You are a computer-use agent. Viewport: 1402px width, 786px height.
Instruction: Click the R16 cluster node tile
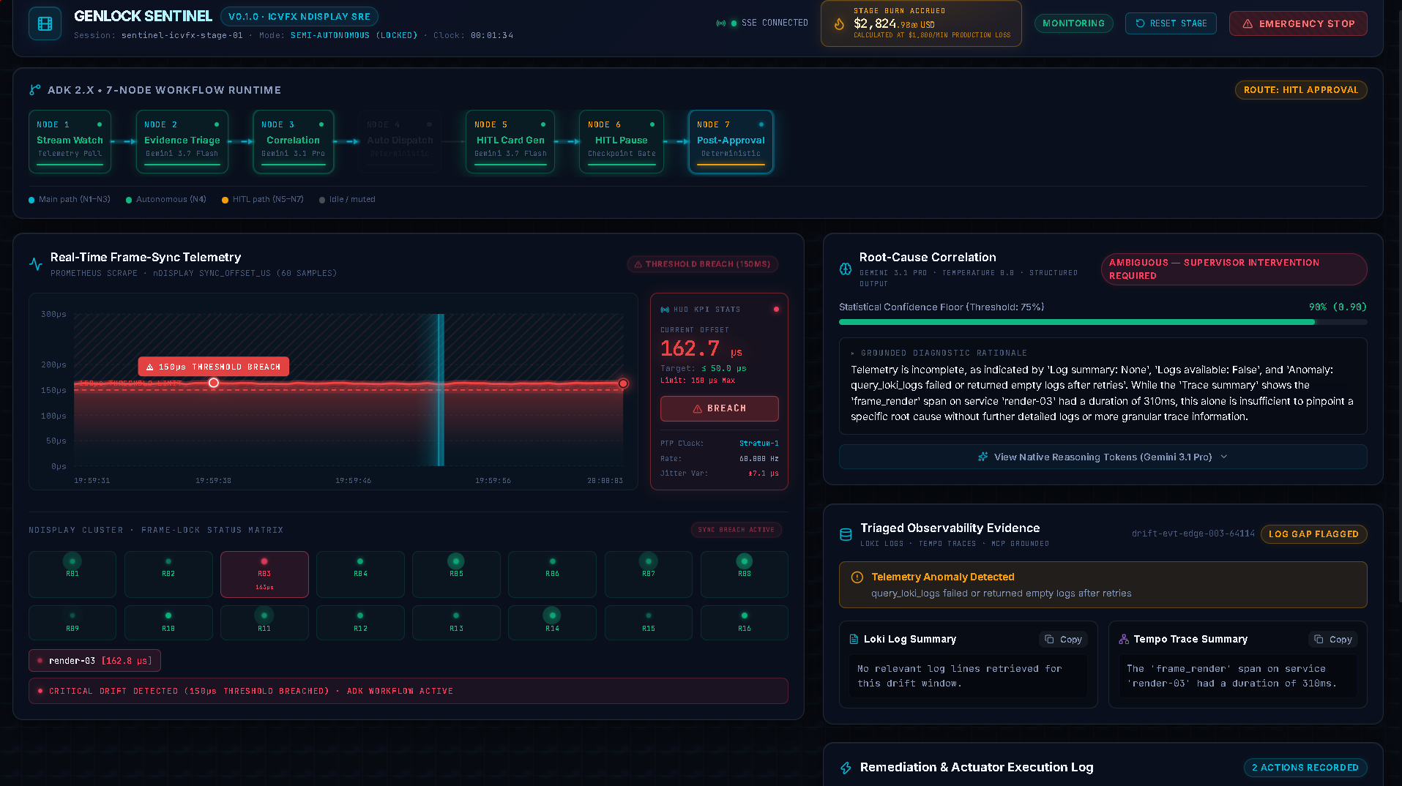coord(745,623)
